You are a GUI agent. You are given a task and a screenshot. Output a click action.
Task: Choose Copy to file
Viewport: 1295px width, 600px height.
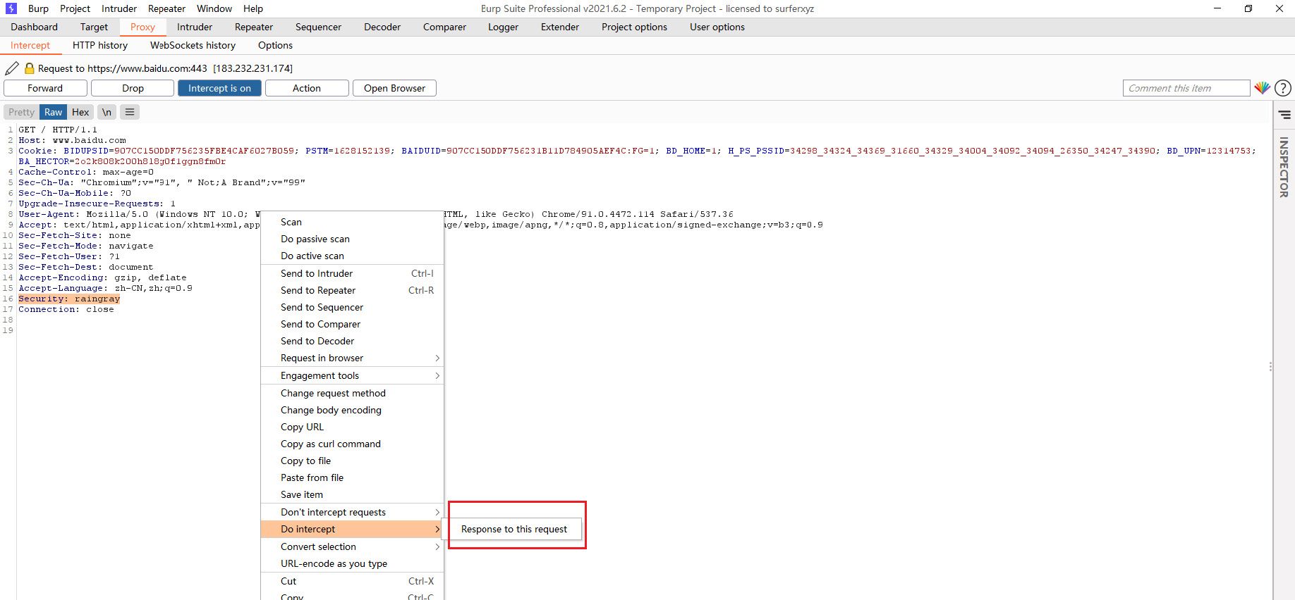click(x=352, y=461)
